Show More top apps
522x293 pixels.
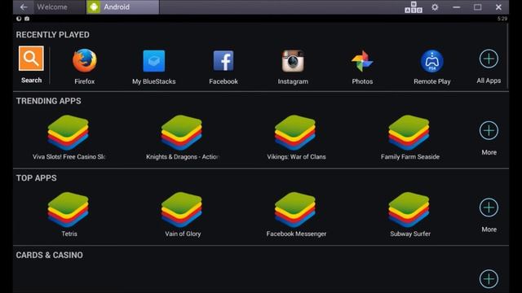(489, 208)
